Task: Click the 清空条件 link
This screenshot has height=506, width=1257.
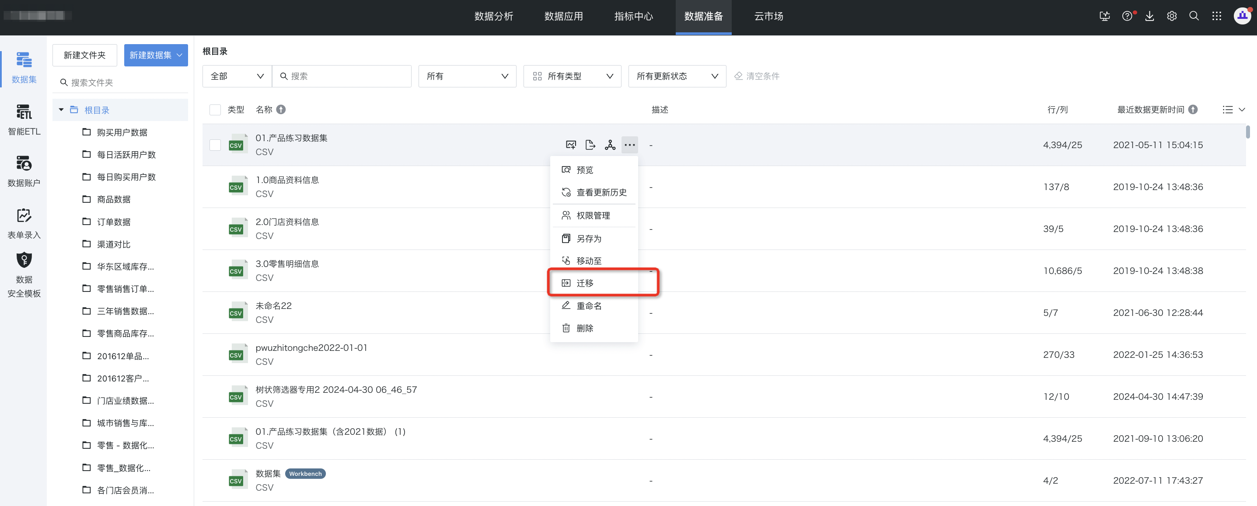Action: (757, 76)
